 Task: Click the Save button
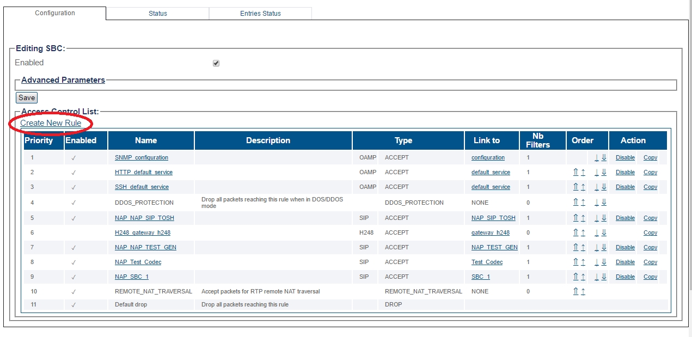click(x=27, y=98)
